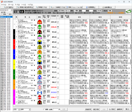Click the 補正切替 correction switch button
The height and width of the screenshot is (112, 132).
pos(96,109)
